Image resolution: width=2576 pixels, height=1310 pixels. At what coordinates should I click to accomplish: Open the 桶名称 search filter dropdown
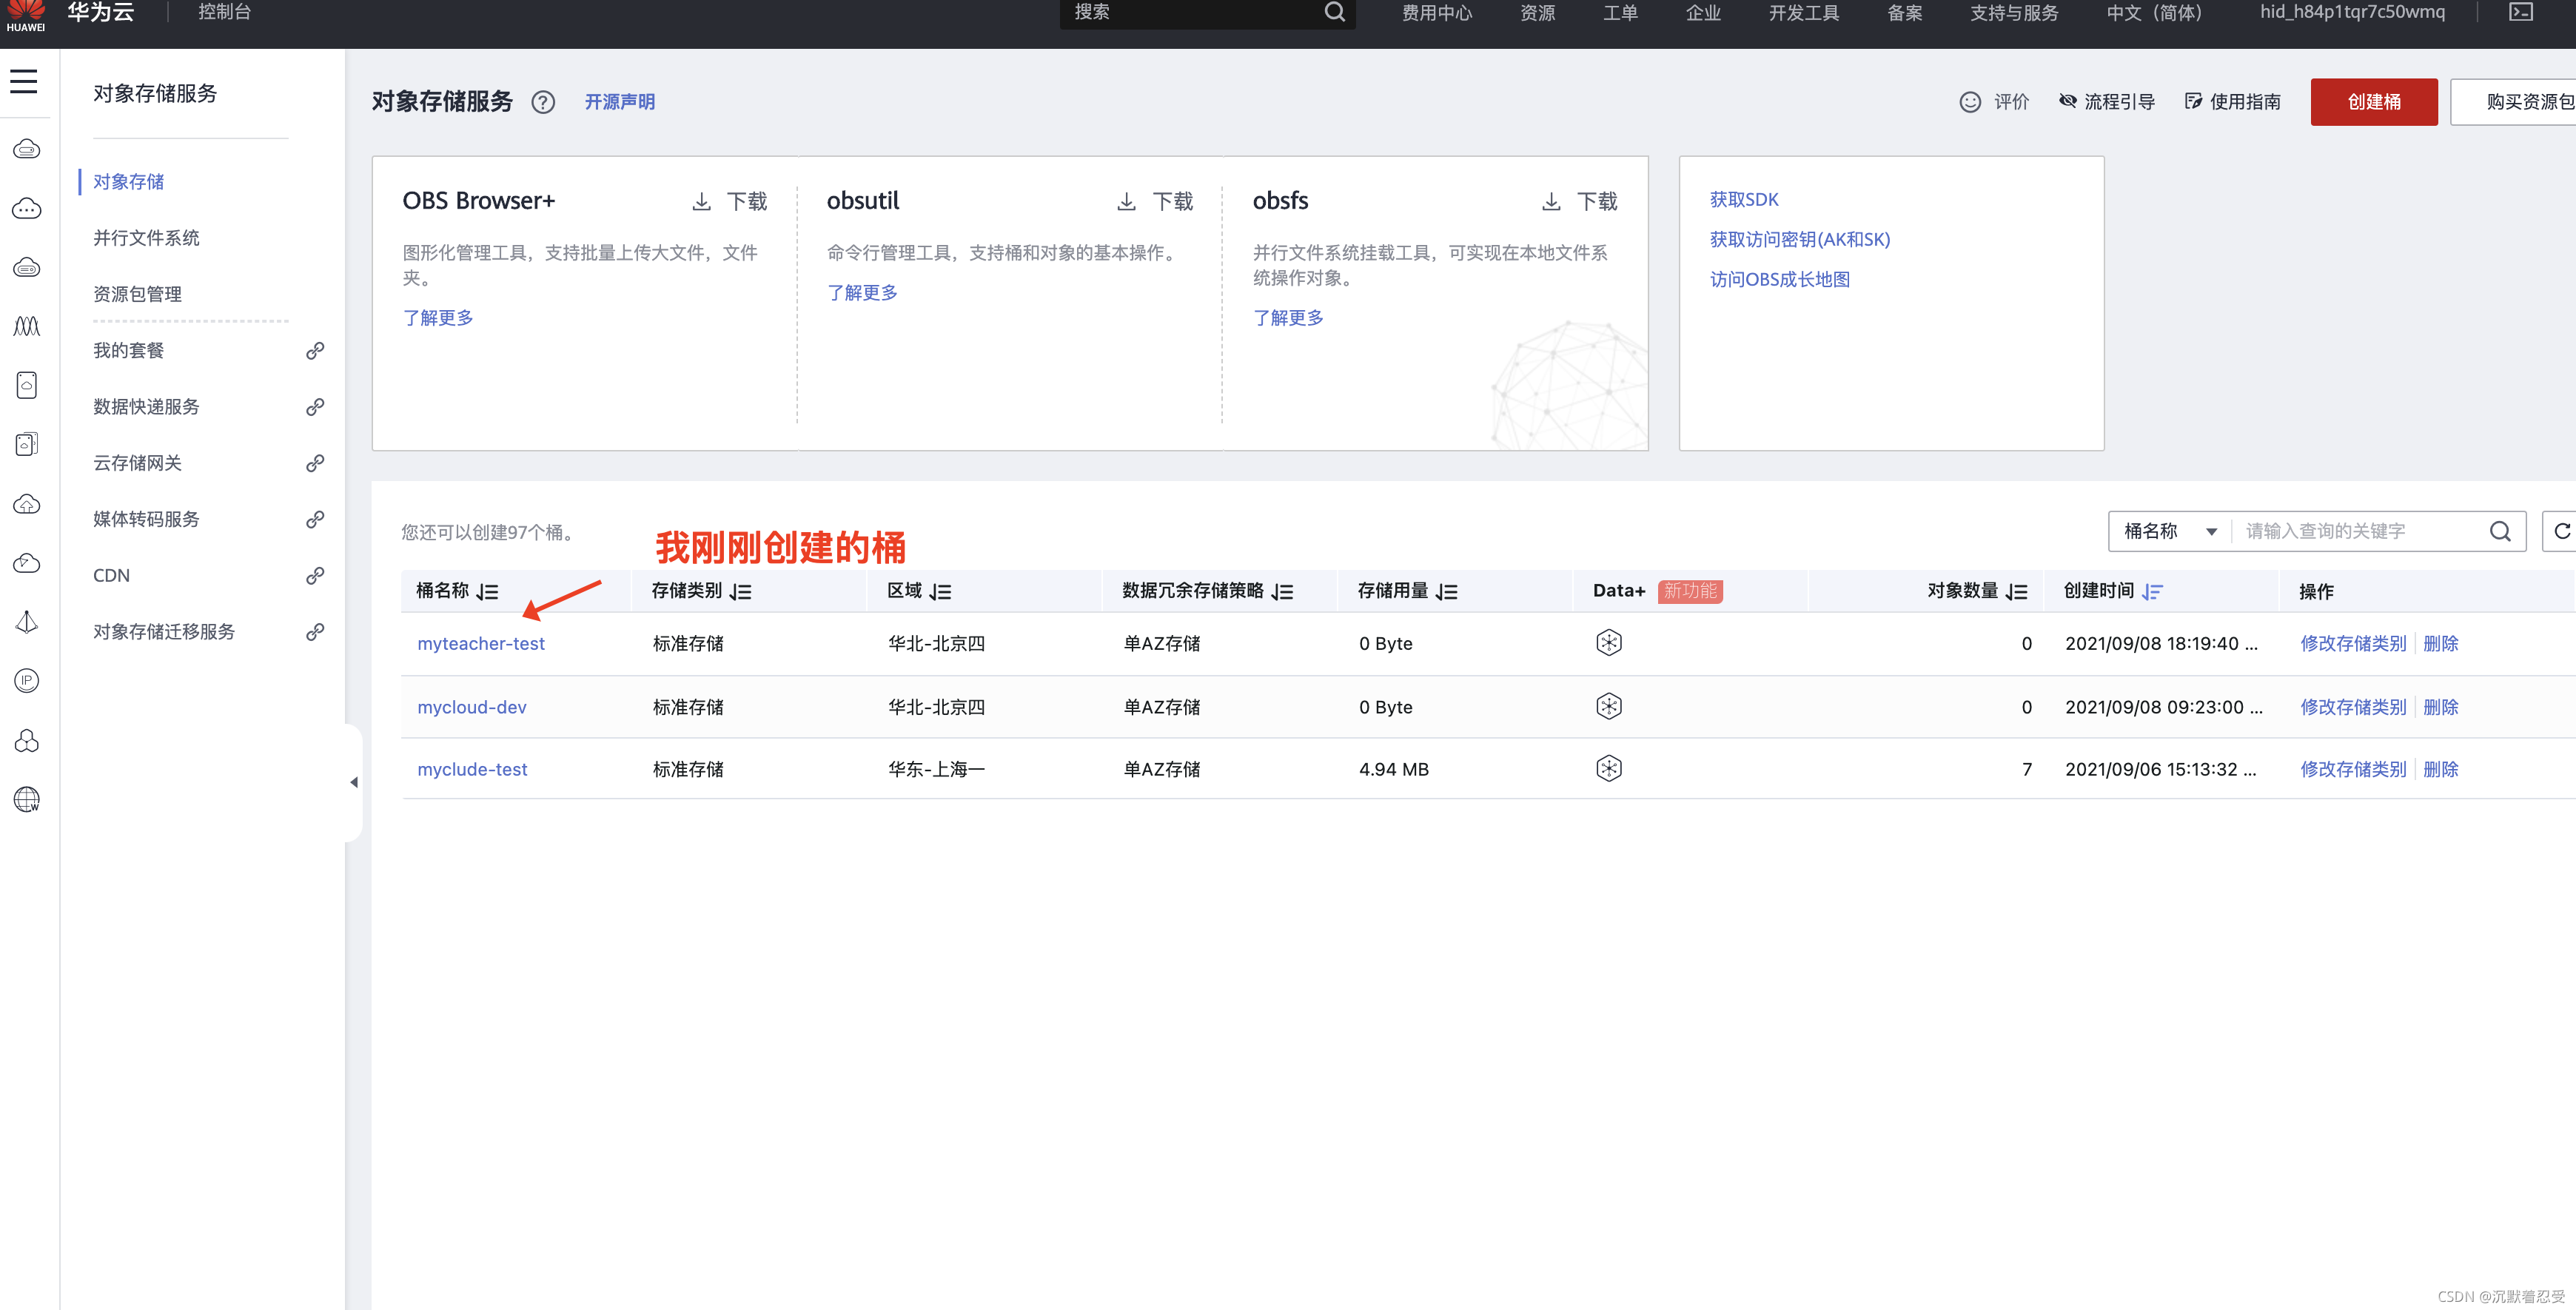tap(2170, 531)
